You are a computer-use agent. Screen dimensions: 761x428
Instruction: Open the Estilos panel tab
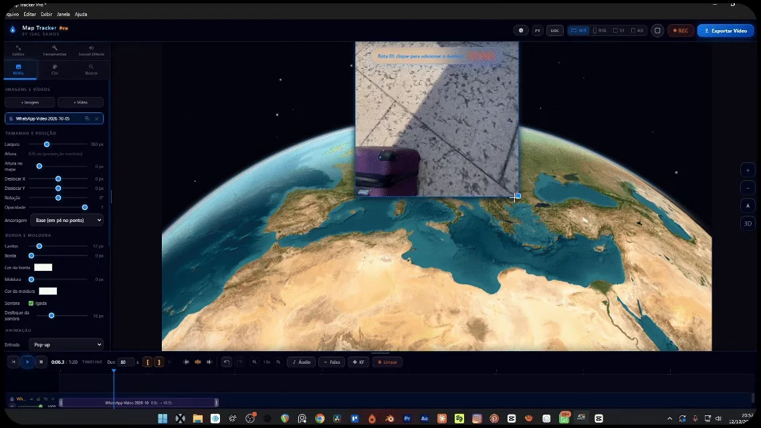pyautogui.click(x=19, y=50)
